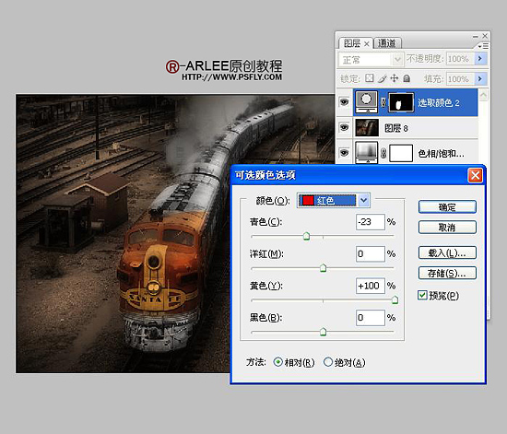507x434 pixels.
Task: Close the layers panel window
Action: 485,36
